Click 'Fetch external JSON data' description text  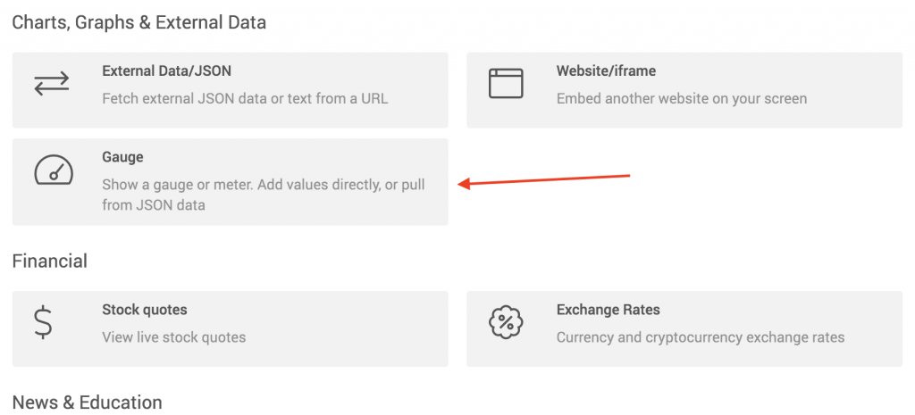(x=245, y=98)
